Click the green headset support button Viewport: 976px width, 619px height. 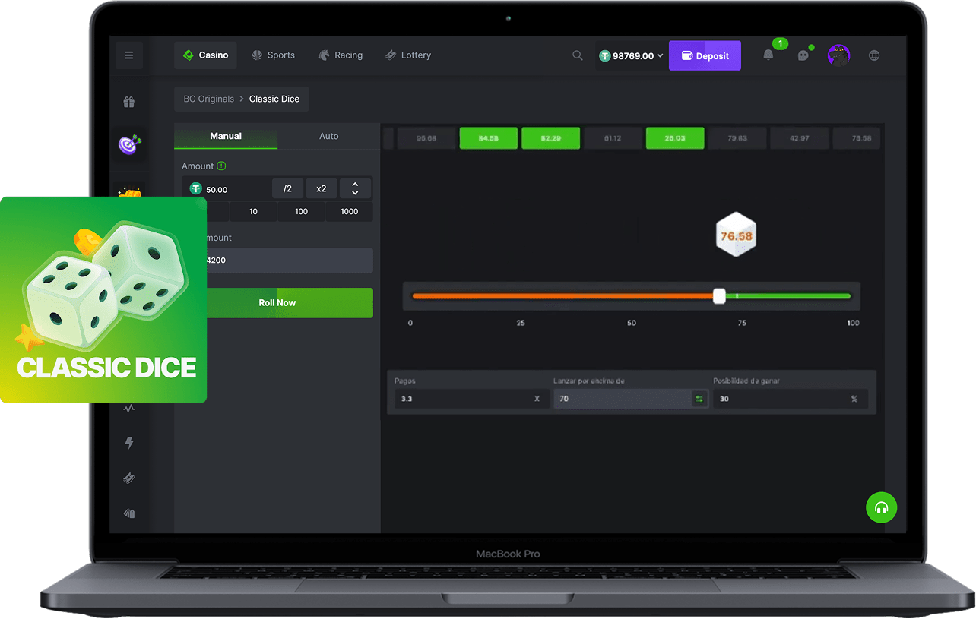(881, 507)
